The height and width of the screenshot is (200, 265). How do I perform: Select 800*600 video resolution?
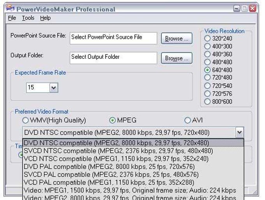[x=218, y=102]
